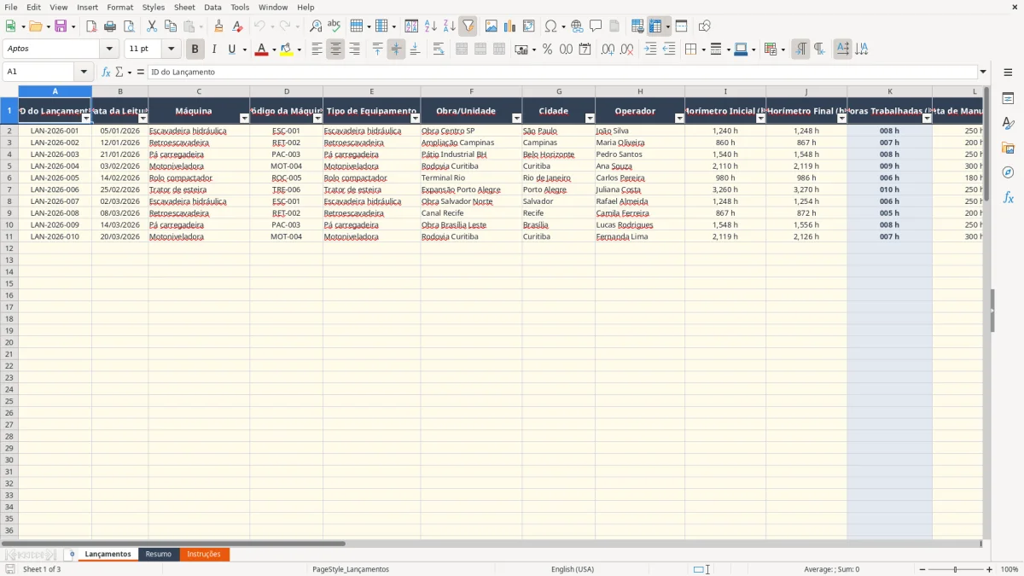Insert a chart
The image size is (1024, 576).
point(510,26)
